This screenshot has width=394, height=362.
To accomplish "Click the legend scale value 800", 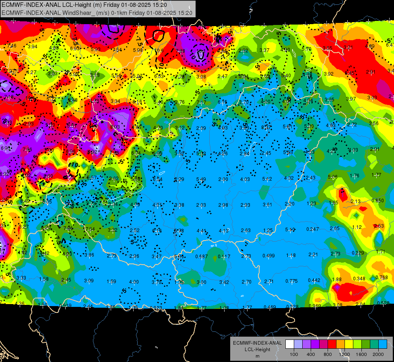I will click(328, 354).
